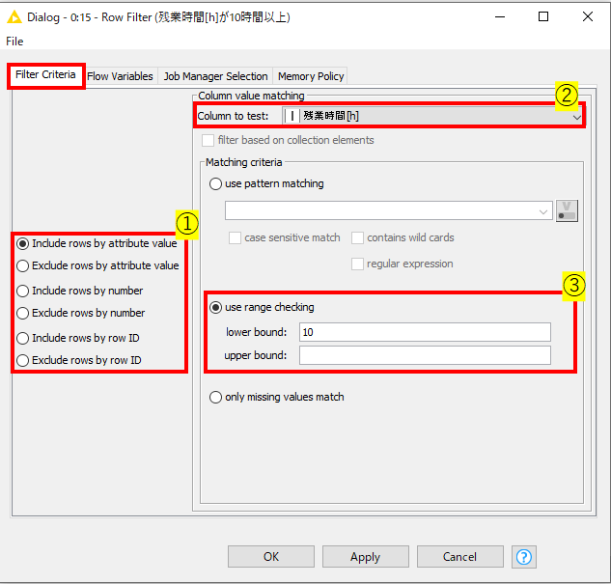
Task: Switch to the Job Manager Selection tab
Action: [215, 76]
